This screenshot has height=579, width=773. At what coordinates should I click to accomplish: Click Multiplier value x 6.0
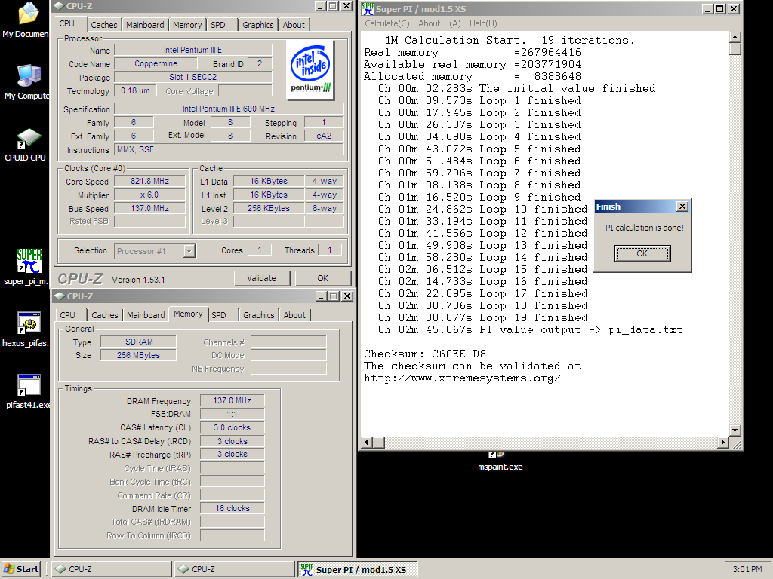150,195
